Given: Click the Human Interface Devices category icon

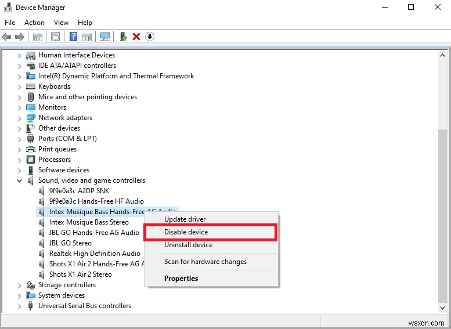Looking at the screenshot, I should click(31, 55).
